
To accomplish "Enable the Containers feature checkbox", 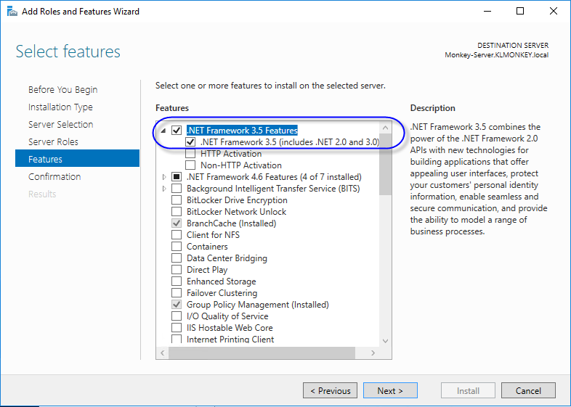I will coord(177,247).
